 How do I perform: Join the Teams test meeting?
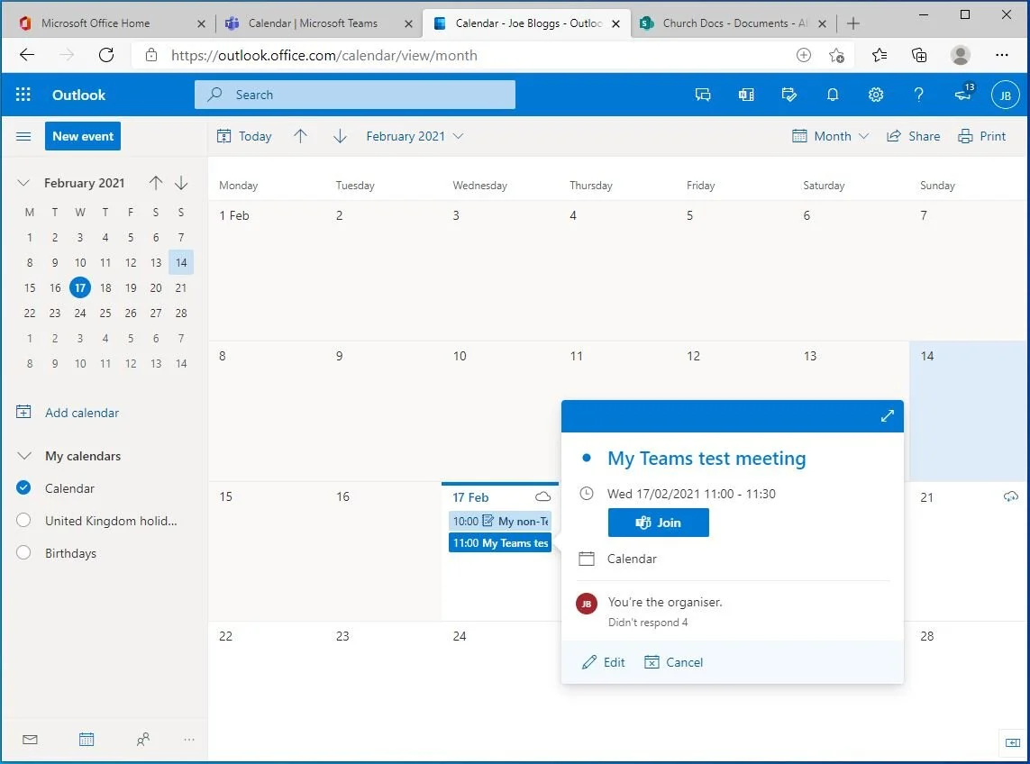pyautogui.click(x=658, y=523)
